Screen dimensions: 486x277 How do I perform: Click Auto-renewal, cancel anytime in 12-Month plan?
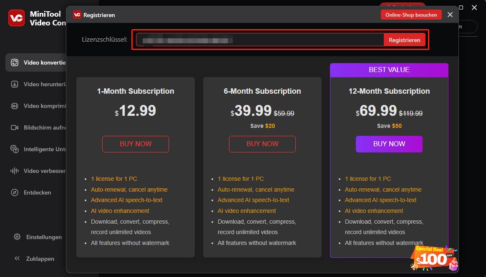pos(383,190)
